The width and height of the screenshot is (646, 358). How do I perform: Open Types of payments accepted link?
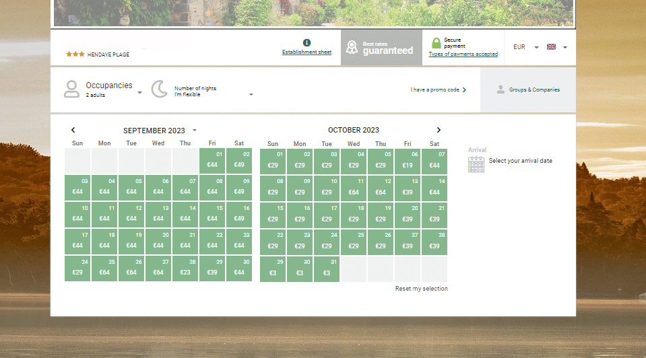tap(463, 55)
